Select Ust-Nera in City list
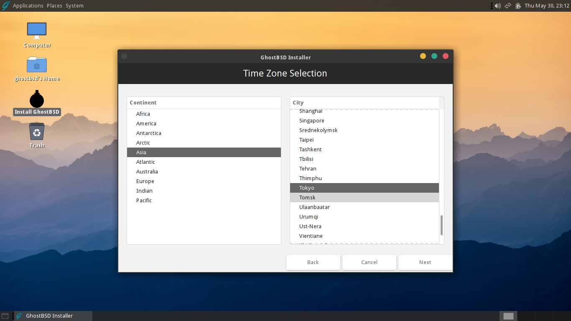The image size is (571, 321). point(365,227)
